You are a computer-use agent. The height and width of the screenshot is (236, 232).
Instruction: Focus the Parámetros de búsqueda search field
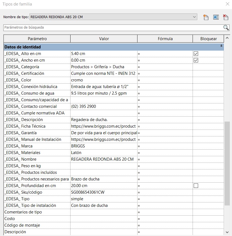point(113,28)
